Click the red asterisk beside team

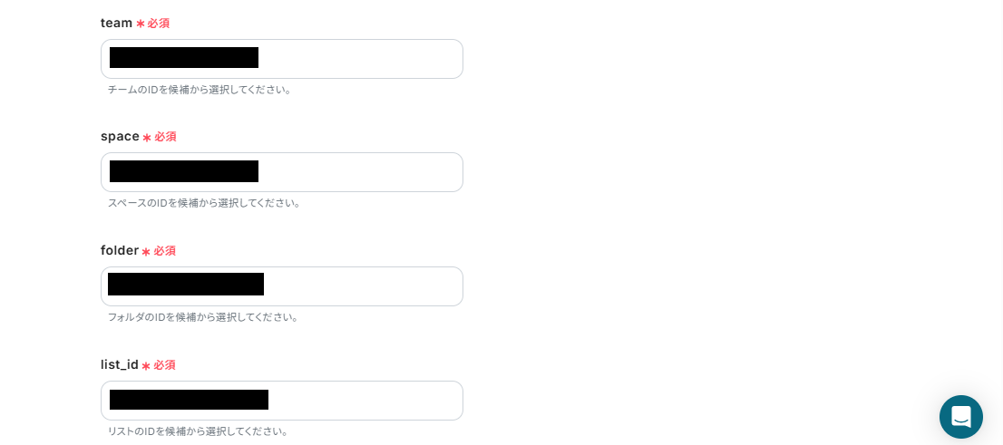tap(141, 24)
